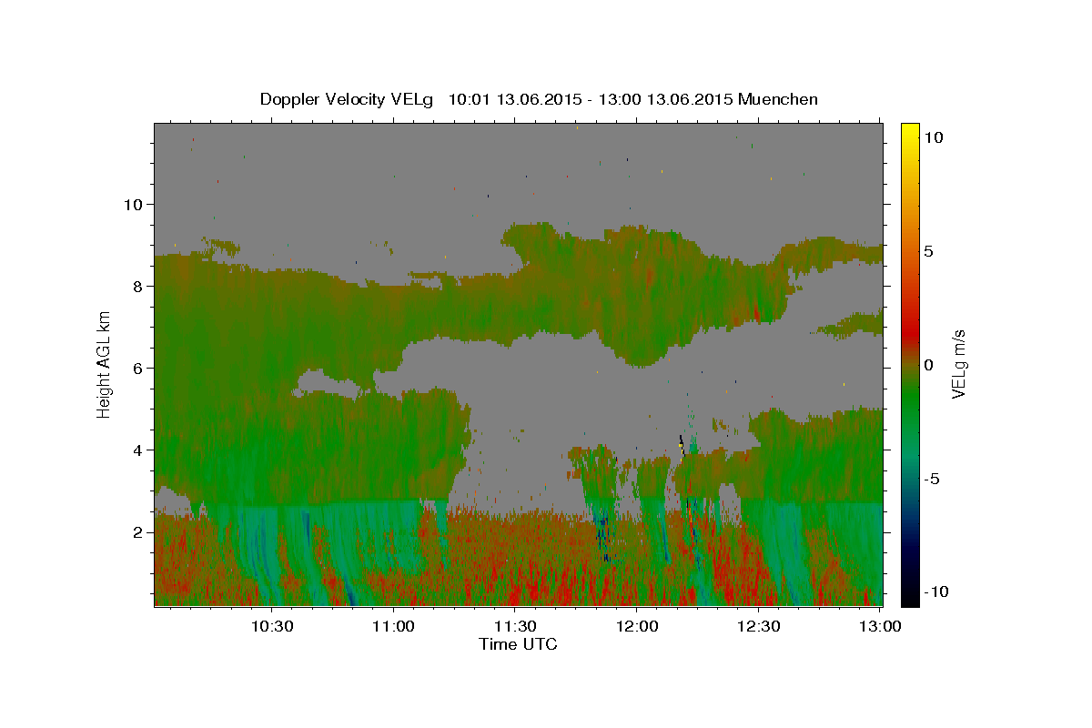Click the 10:30 time tick label
The width and height of the screenshot is (1092, 728).
[272, 626]
